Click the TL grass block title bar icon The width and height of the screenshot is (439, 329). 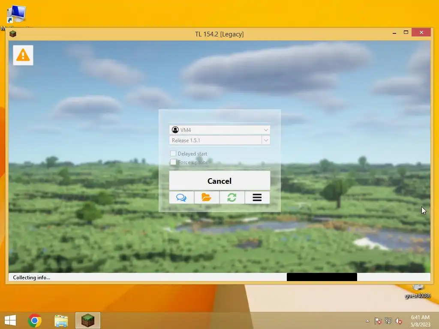click(x=13, y=34)
